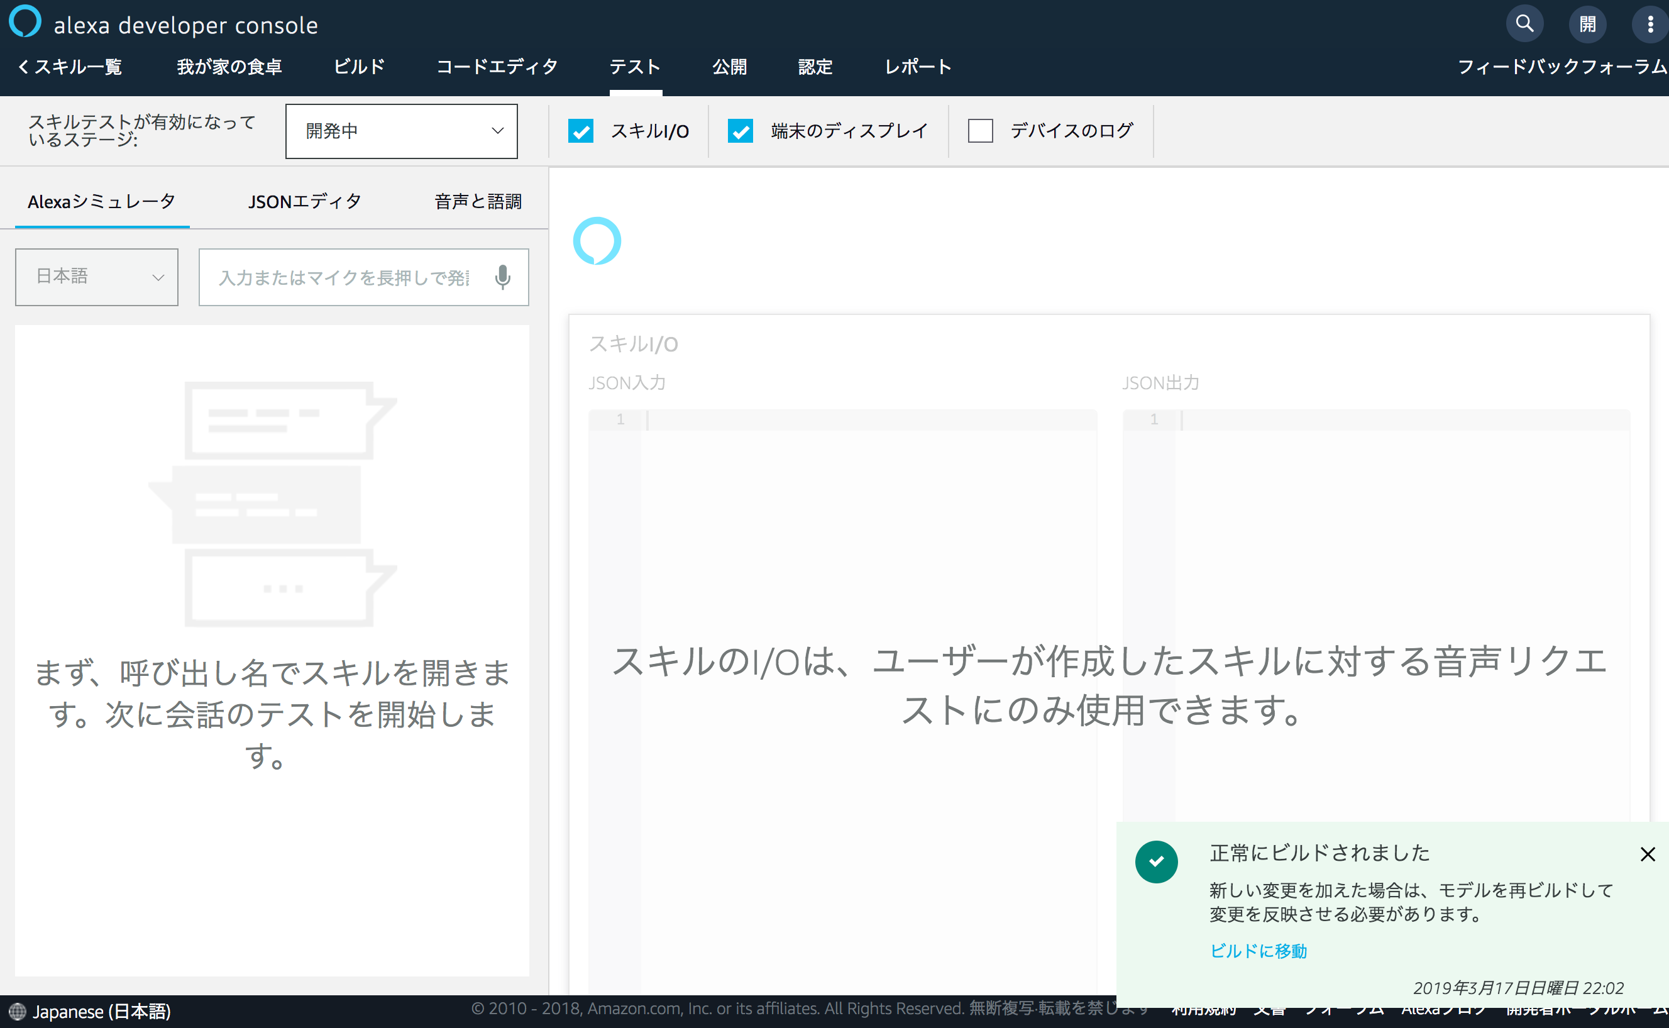This screenshot has height=1028, width=1669.
Task: Switch to the JSONエディタ tab
Action: click(x=304, y=201)
